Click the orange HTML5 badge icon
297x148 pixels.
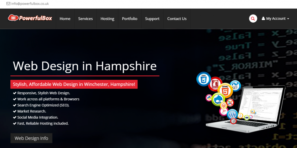(x=225, y=90)
